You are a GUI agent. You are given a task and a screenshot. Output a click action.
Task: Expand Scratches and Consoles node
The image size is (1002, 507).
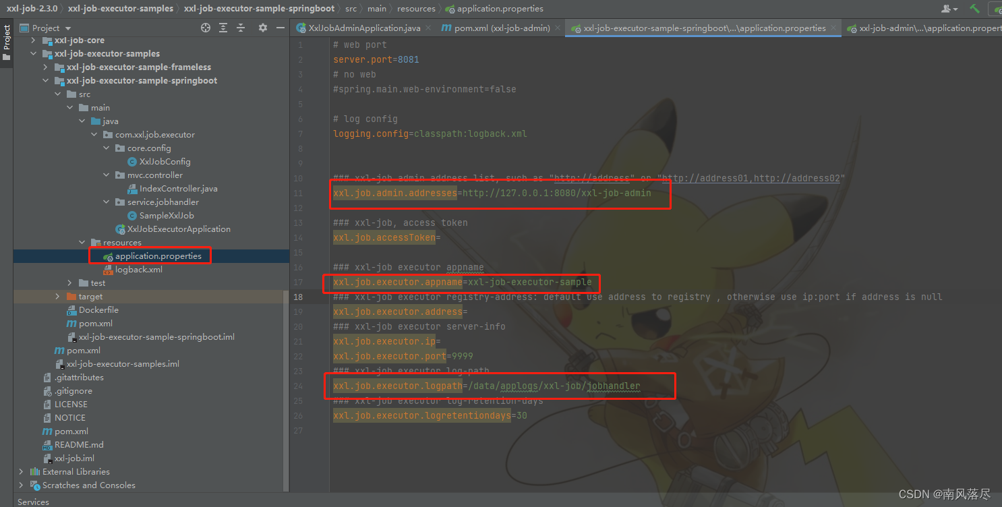coord(22,485)
